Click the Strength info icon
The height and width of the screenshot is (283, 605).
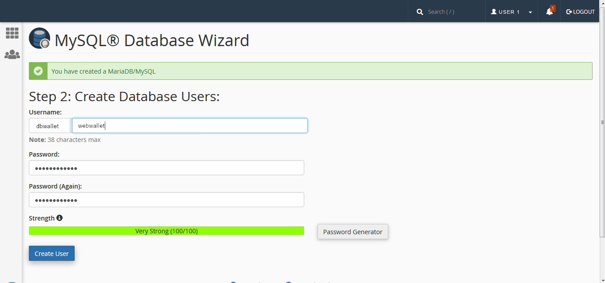60,218
